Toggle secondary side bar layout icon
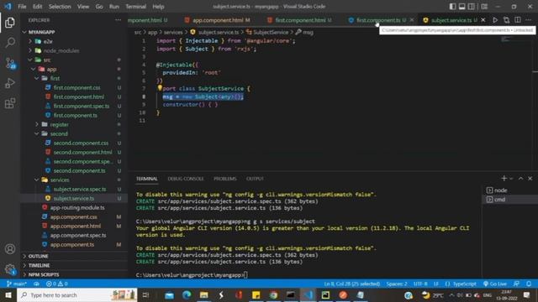 pos(472,7)
